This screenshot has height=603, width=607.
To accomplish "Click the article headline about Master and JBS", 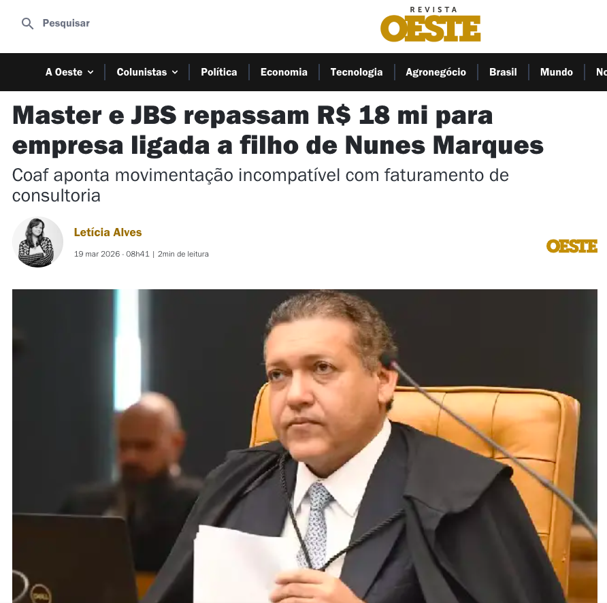I will [278, 130].
